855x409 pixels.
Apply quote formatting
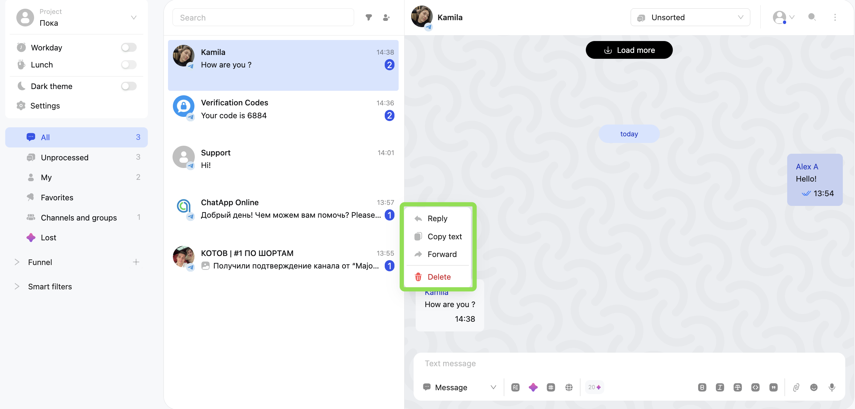(773, 387)
